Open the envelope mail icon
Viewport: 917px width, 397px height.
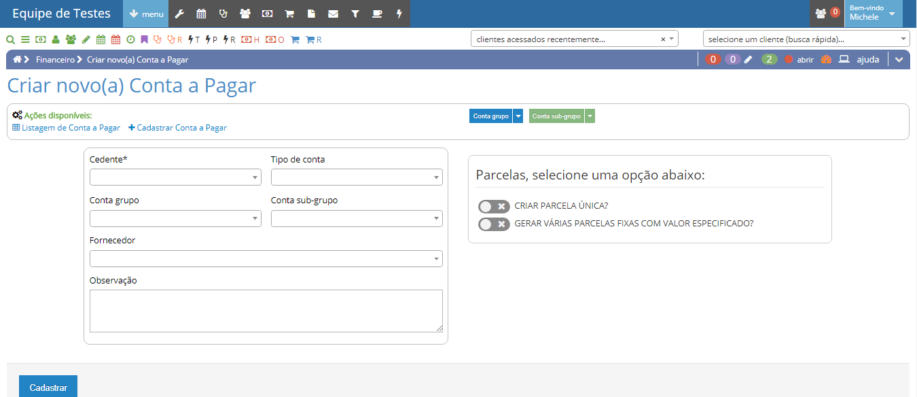point(333,14)
